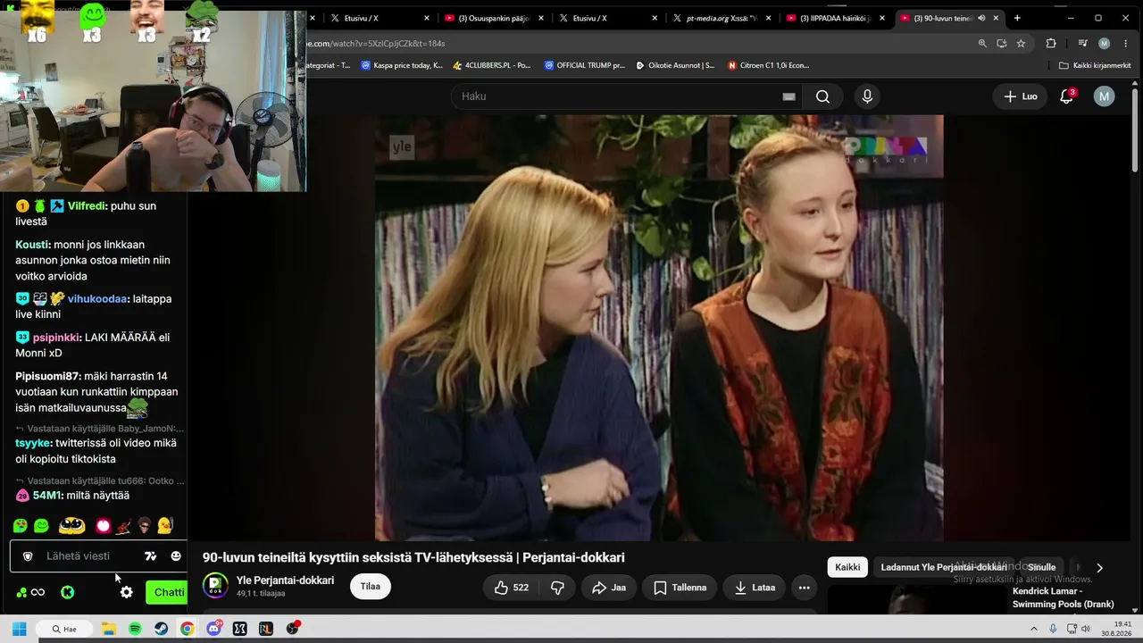This screenshot has height=643, width=1143.
Task: Like the video with 522 likes
Action: 511,588
